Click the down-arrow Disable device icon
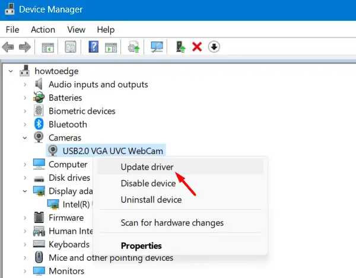This screenshot has width=356, height=278. (214, 47)
